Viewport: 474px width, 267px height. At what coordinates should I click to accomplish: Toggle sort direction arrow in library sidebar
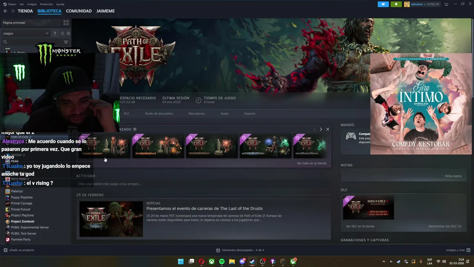tap(55, 33)
